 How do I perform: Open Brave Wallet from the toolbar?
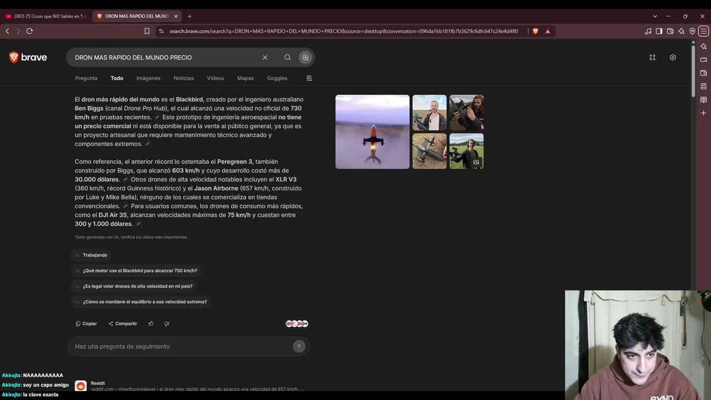pos(670,31)
